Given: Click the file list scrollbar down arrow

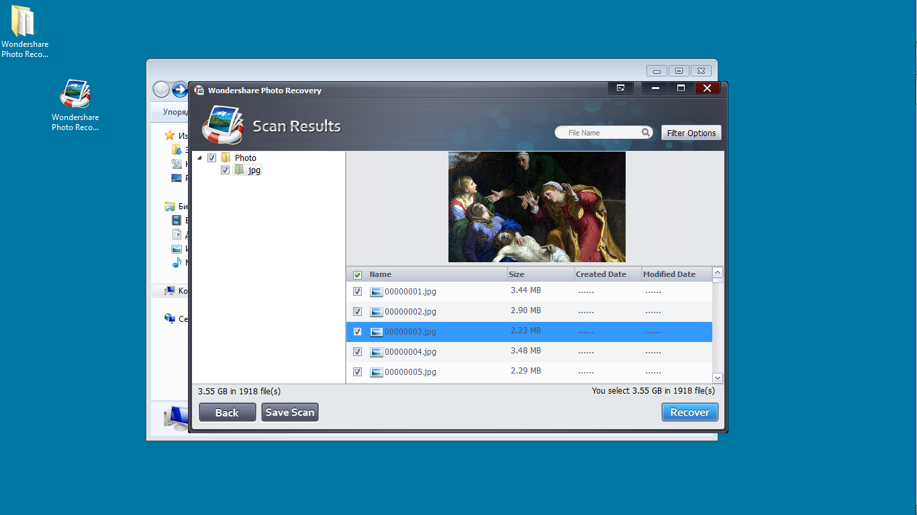Looking at the screenshot, I should (718, 378).
